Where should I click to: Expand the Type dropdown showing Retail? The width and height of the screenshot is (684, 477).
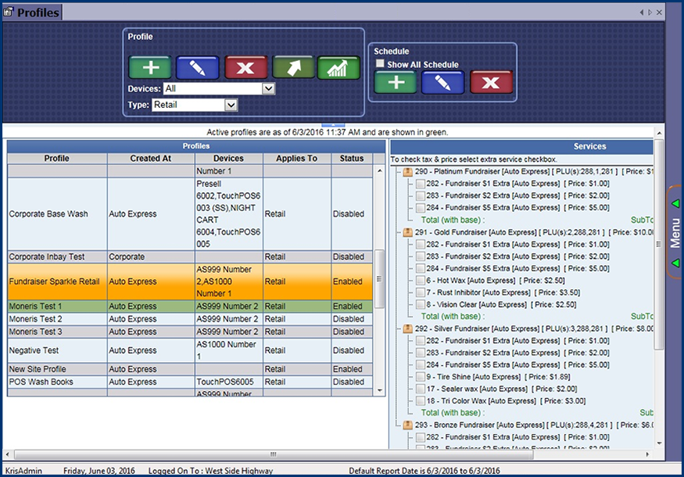[x=231, y=105]
